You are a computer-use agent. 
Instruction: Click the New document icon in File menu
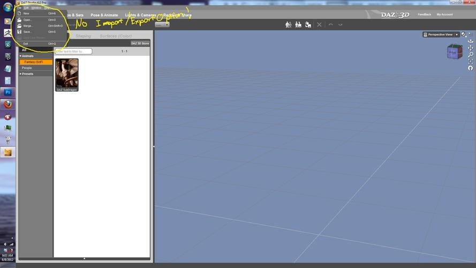click(19, 13)
